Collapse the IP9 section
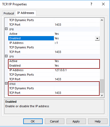The width and height of the screenshot is (110, 127). click(x=6, y=56)
